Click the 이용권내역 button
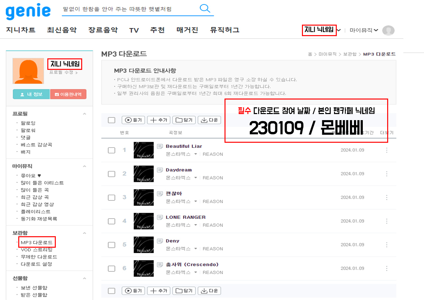 pos(68,94)
